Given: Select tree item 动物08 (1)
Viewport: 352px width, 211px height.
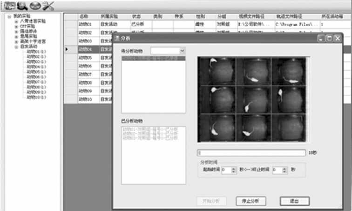Looking at the screenshot, I should pyautogui.click(x=36, y=87).
